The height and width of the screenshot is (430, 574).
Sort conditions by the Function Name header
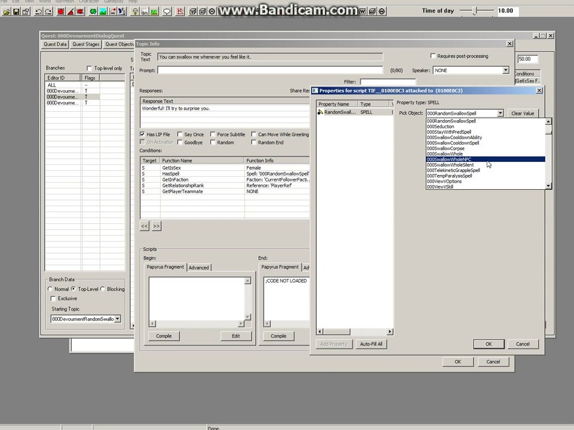click(x=202, y=161)
